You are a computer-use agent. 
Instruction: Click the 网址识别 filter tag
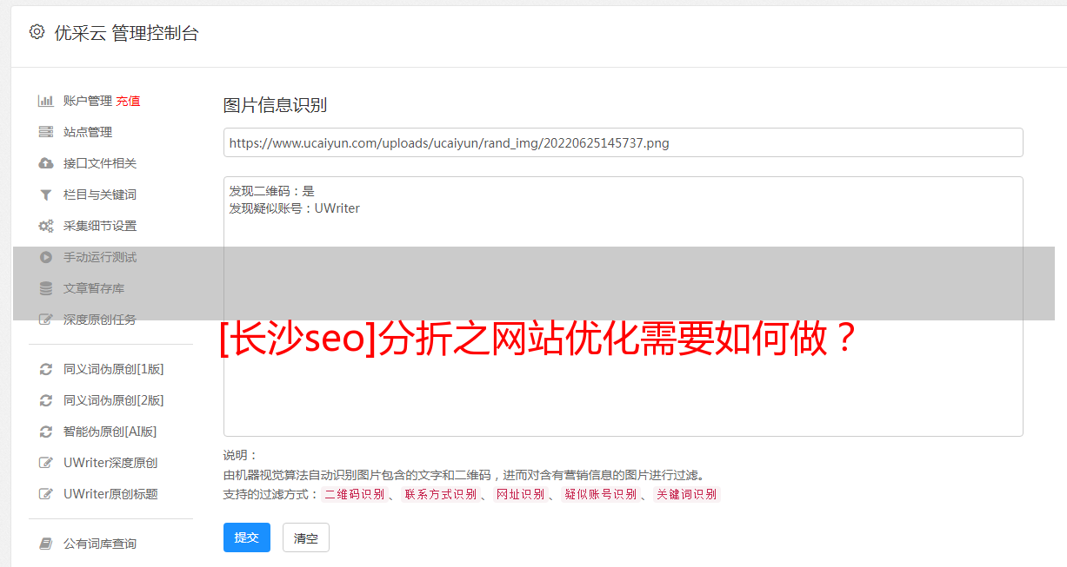[520, 495]
